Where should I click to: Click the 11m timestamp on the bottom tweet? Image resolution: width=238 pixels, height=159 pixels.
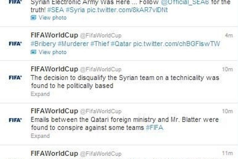pos(228,153)
